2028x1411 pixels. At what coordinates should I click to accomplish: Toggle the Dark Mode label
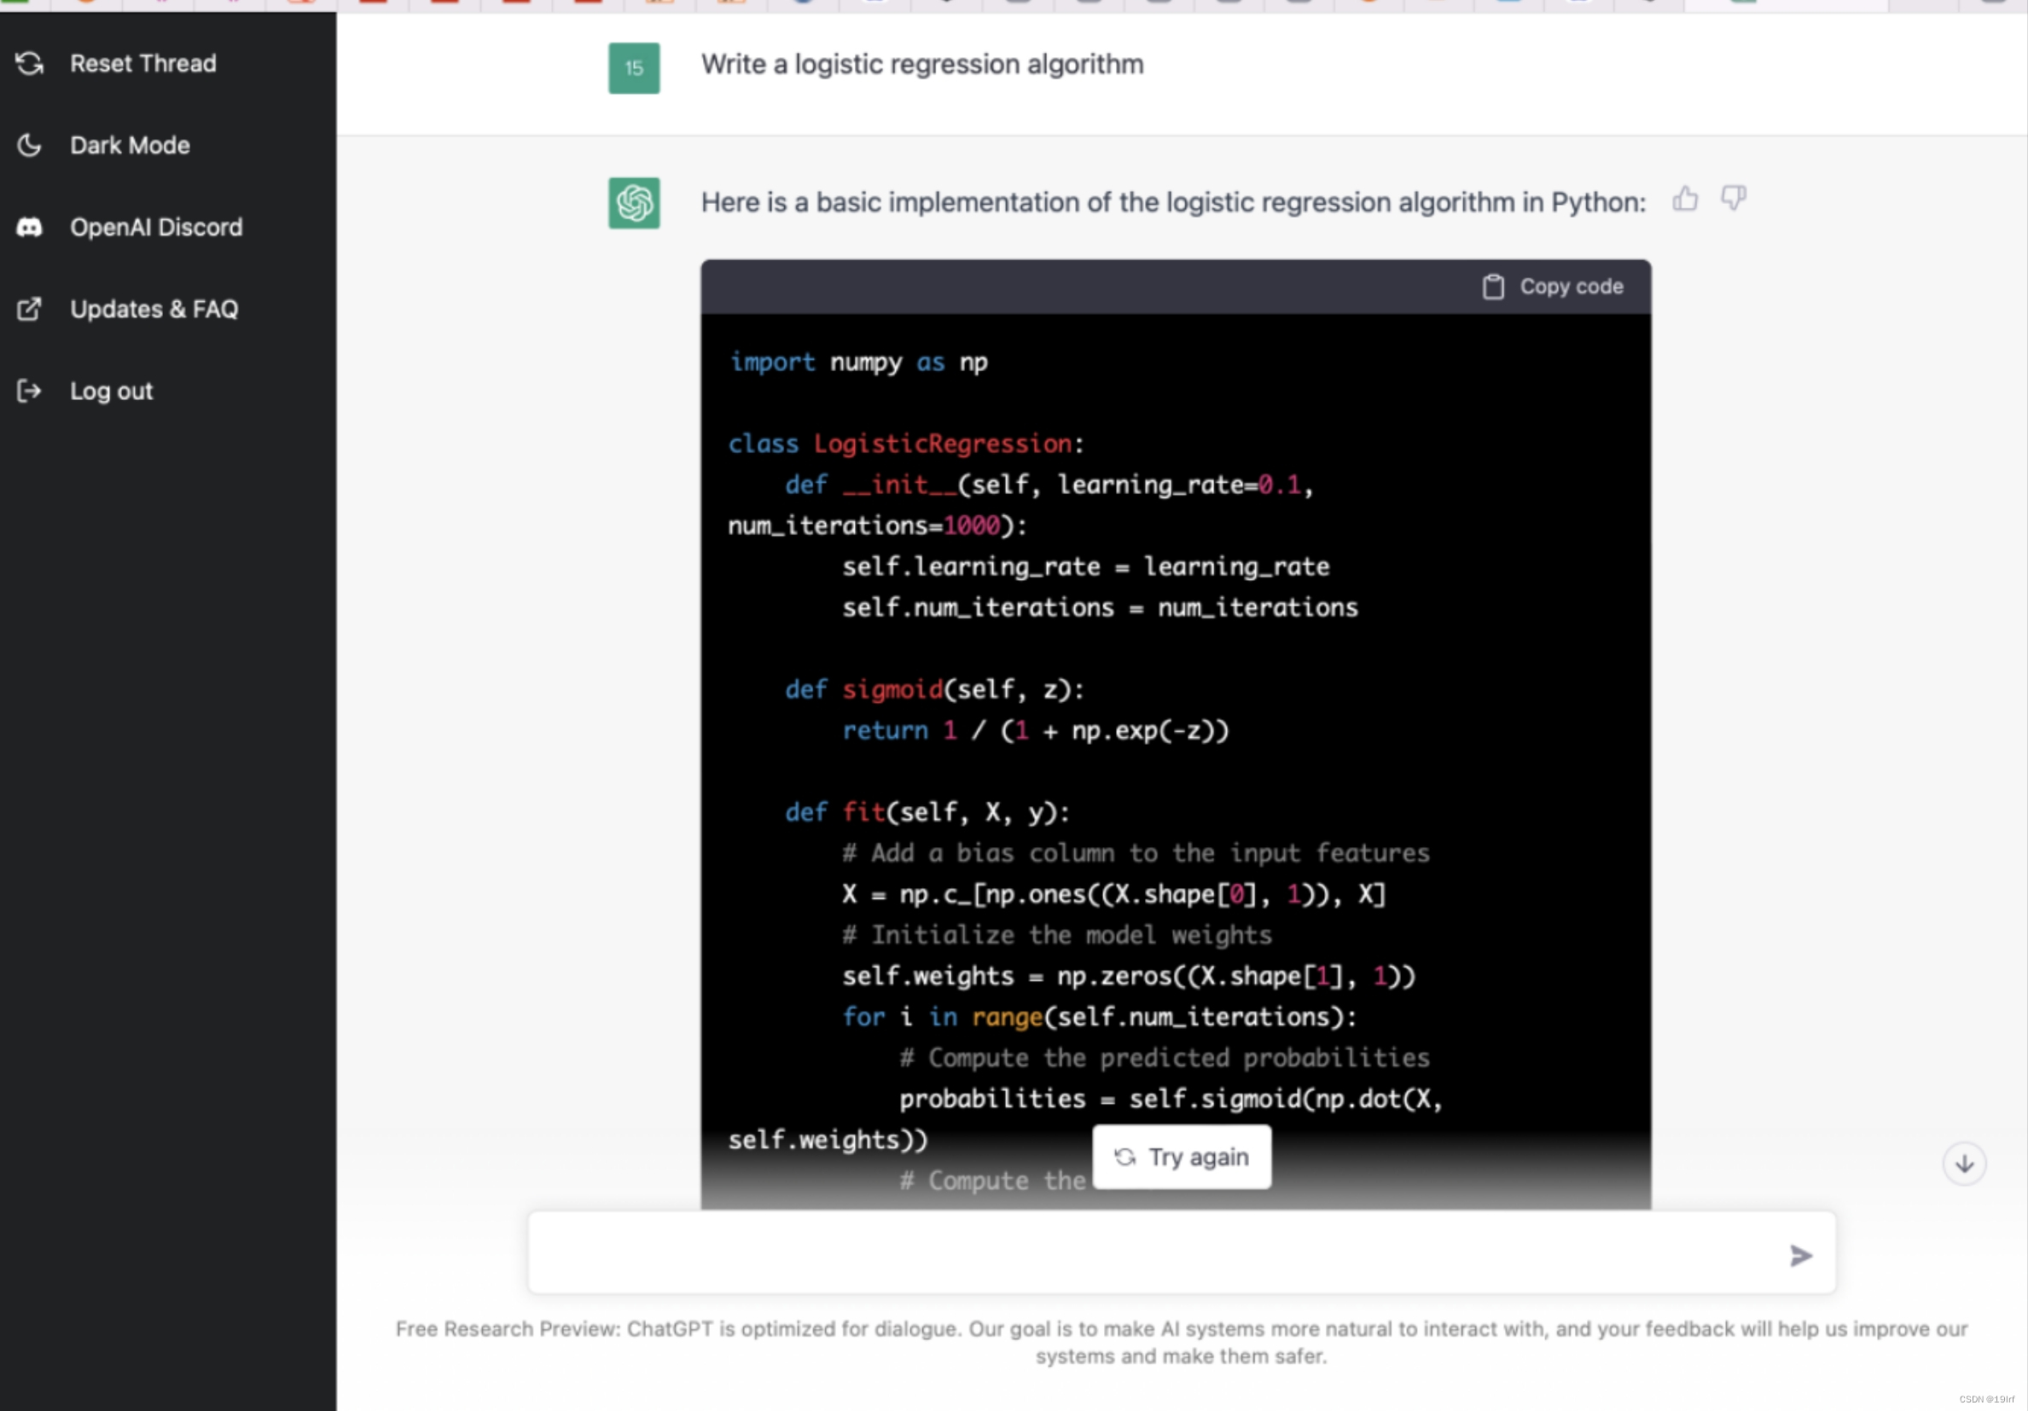click(130, 145)
